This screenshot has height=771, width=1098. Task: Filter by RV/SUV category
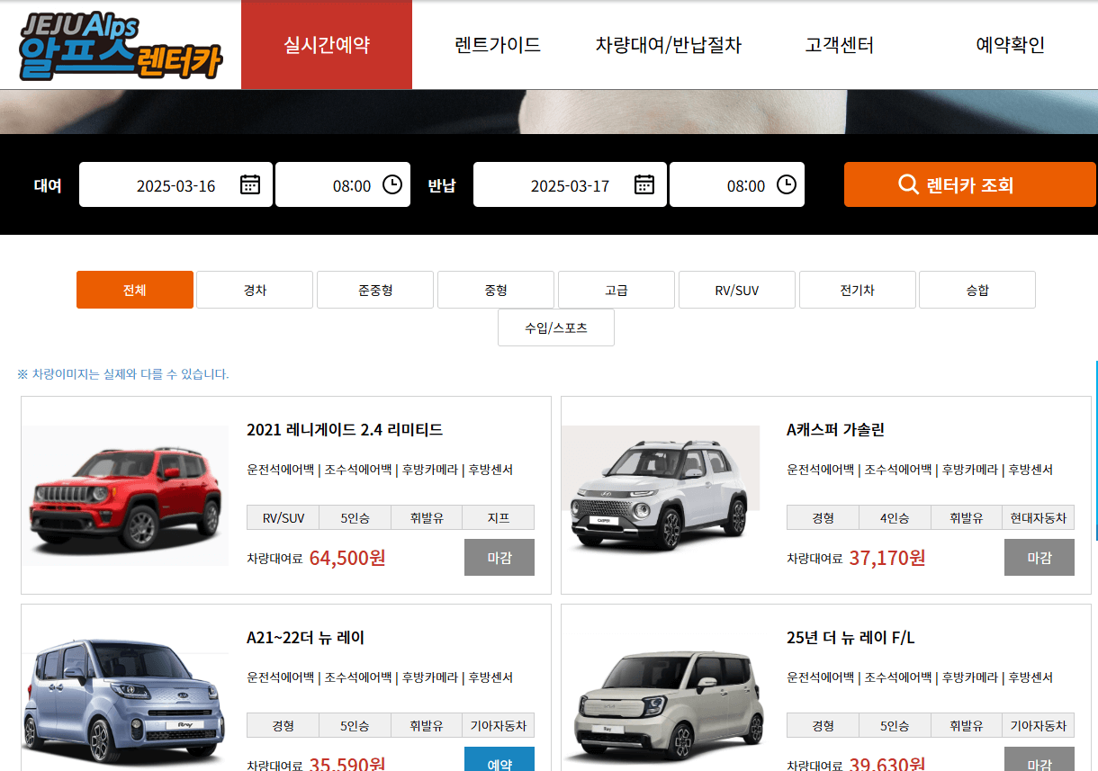(x=737, y=290)
